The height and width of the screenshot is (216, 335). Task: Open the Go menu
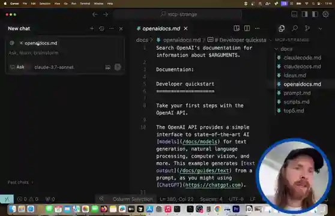coord(66,4)
